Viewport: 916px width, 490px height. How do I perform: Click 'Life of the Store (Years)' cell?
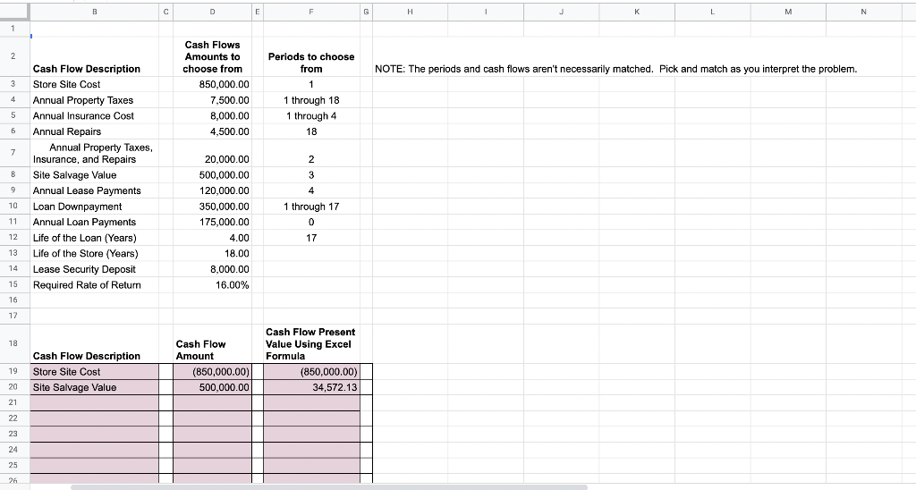pos(94,253)
